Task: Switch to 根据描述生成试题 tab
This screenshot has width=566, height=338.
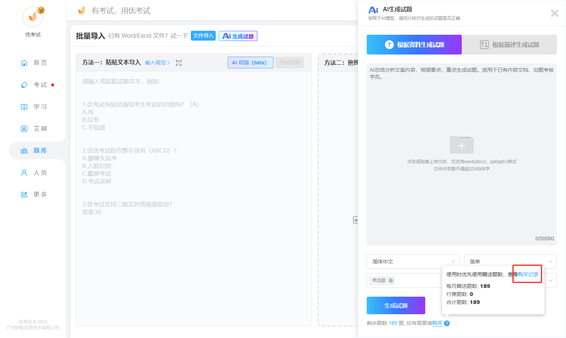Action: pos(509,45)
